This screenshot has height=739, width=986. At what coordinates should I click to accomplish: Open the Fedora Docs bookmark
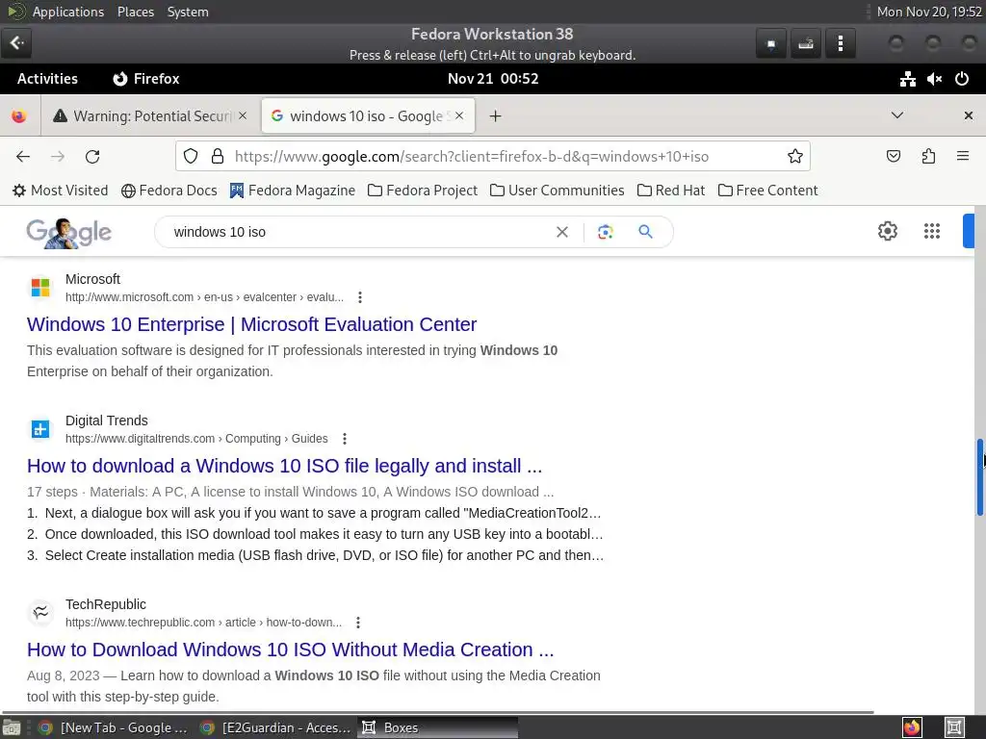(169, 191)
